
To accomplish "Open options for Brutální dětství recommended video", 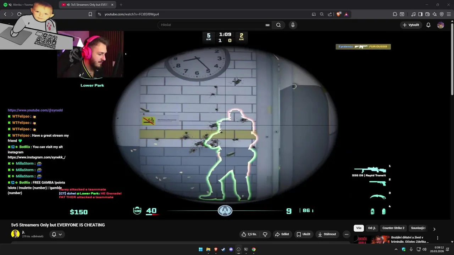I will tap(437, 238).
